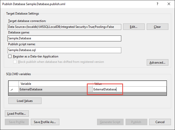Open the Edit connection dialog
175x130 pixels.
[134, 27]
